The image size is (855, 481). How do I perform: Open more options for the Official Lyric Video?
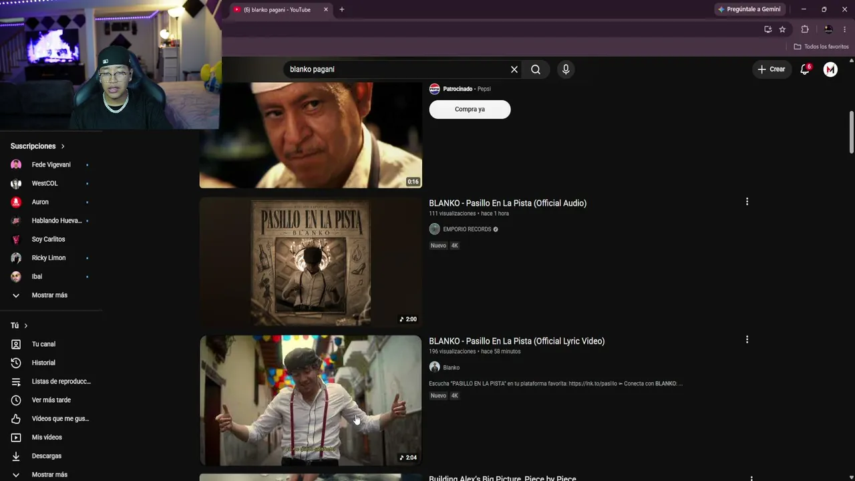747,340
